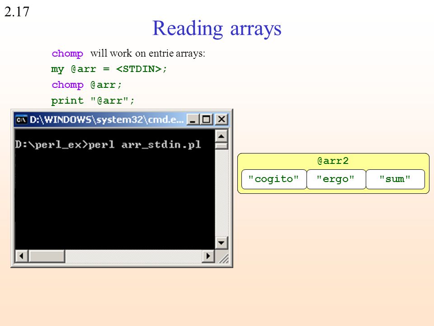
Task: Click the 'chomp @arr;' code line
Action: 87,85
